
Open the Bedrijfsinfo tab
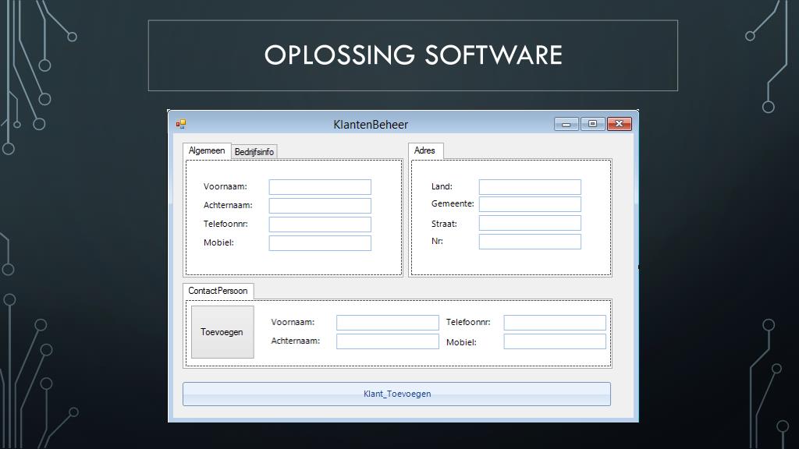[254, 152]
